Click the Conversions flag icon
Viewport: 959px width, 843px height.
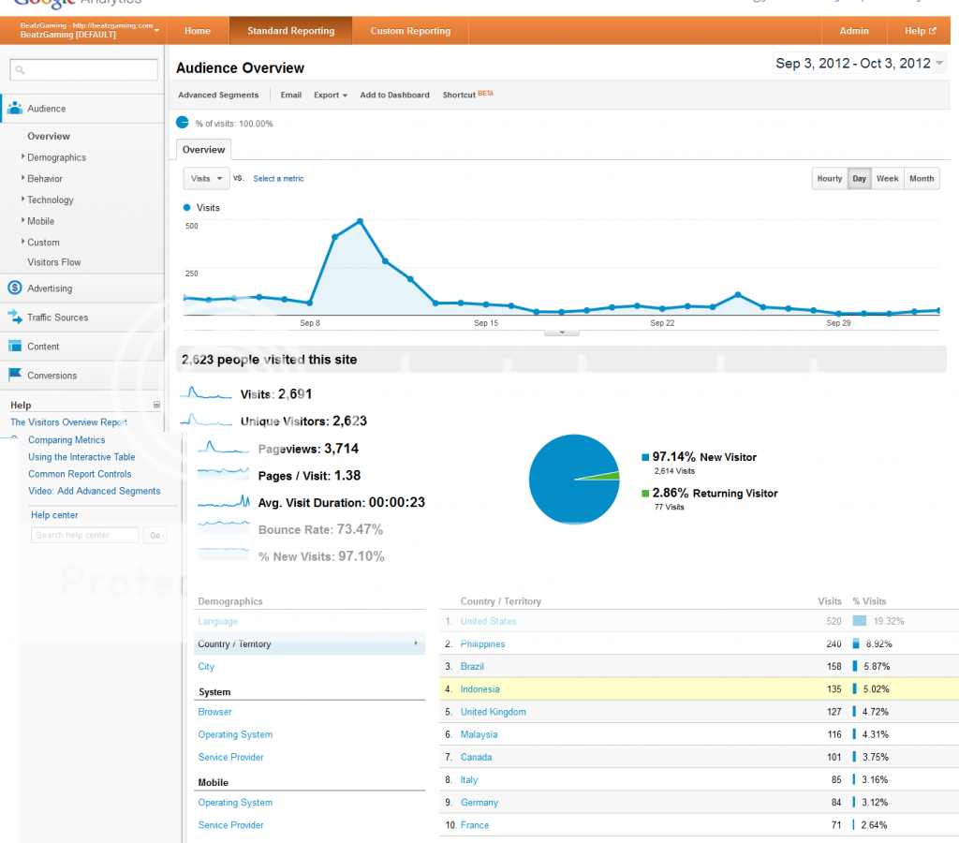pyautogui.click(x=15, y=376)
